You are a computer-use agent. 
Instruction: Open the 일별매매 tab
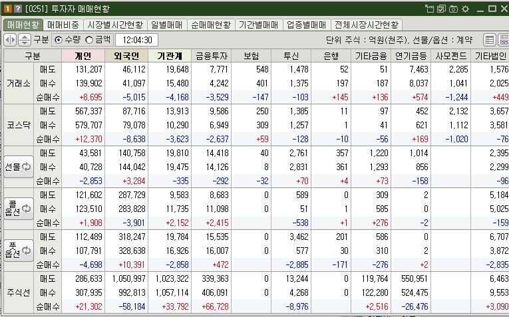(167, 25)
